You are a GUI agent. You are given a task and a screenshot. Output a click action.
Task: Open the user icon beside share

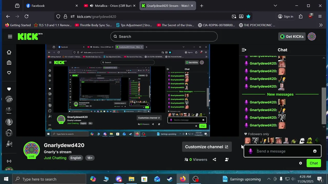coord(227,159)
